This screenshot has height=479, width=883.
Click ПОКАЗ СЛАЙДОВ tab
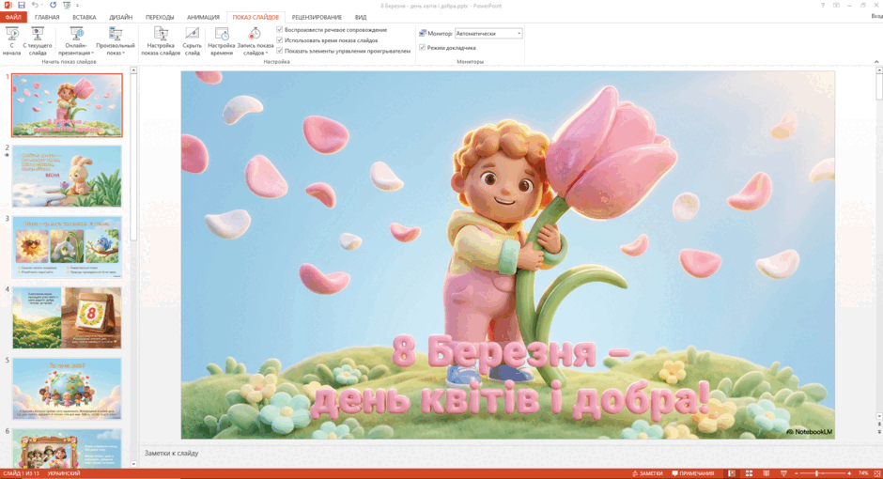pos(256,18)
